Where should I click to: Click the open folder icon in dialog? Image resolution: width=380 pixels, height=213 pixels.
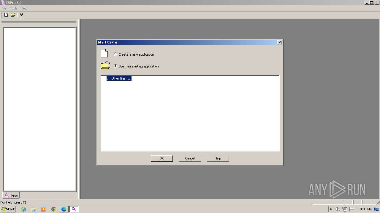tap(105, 66)
